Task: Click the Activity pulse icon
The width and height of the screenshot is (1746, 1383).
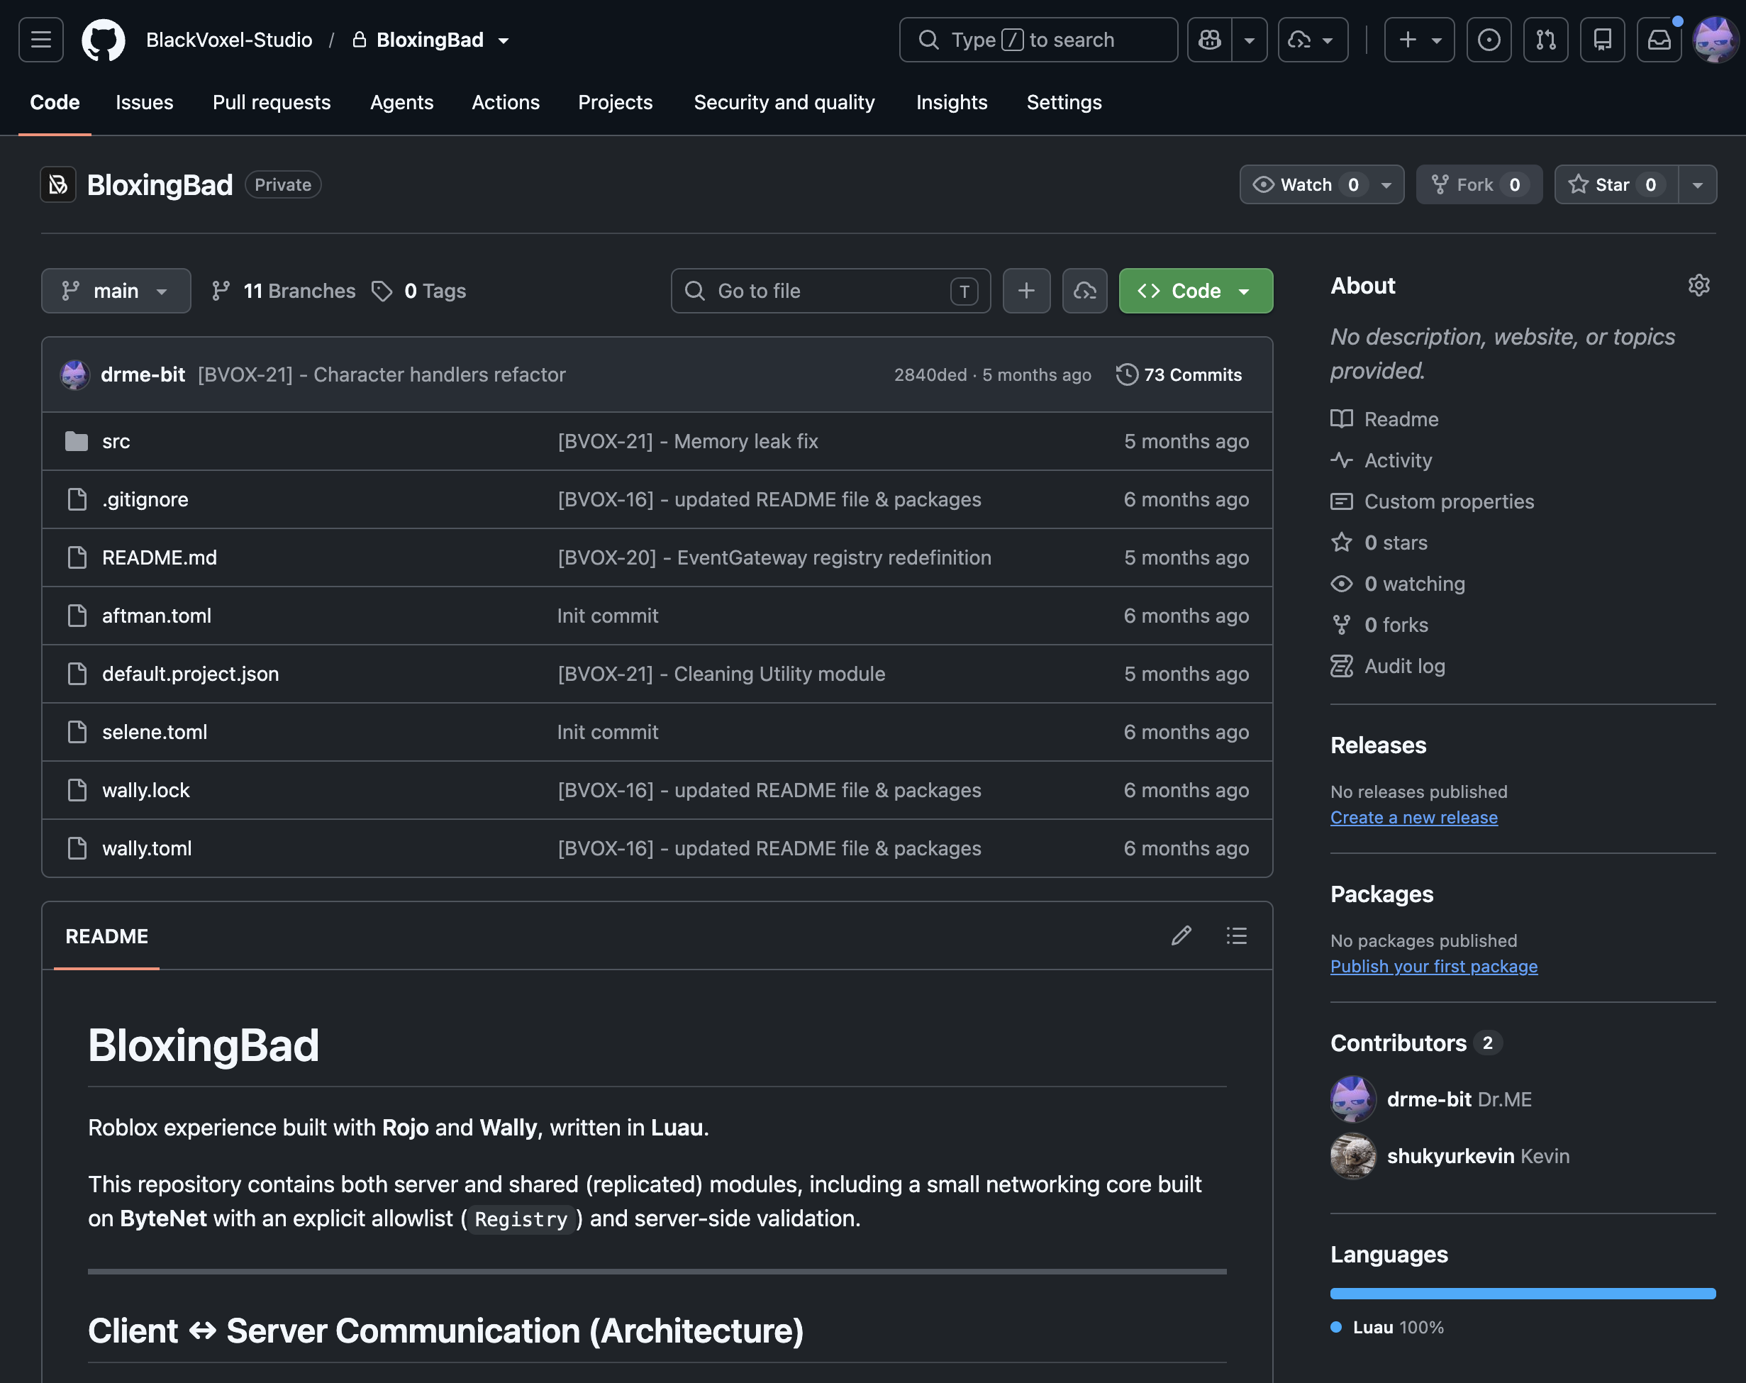Action: pos(1341,460)
